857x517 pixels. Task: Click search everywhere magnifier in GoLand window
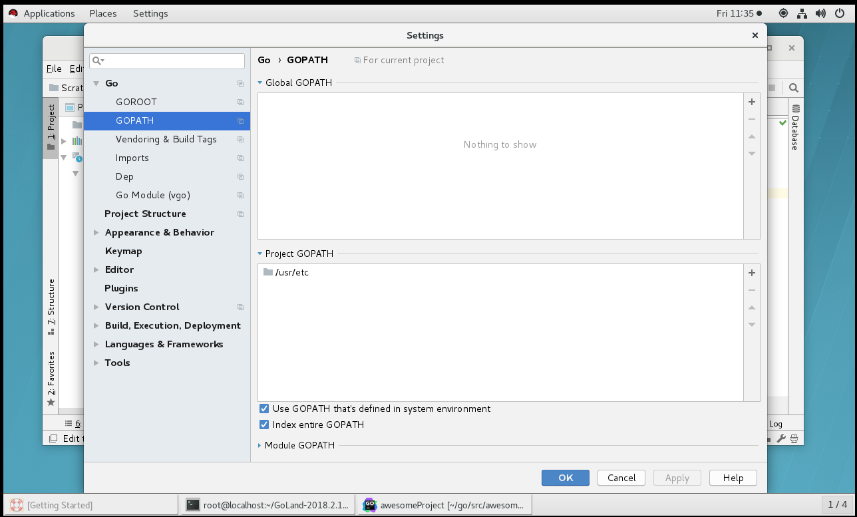click(x=793, y=87)
